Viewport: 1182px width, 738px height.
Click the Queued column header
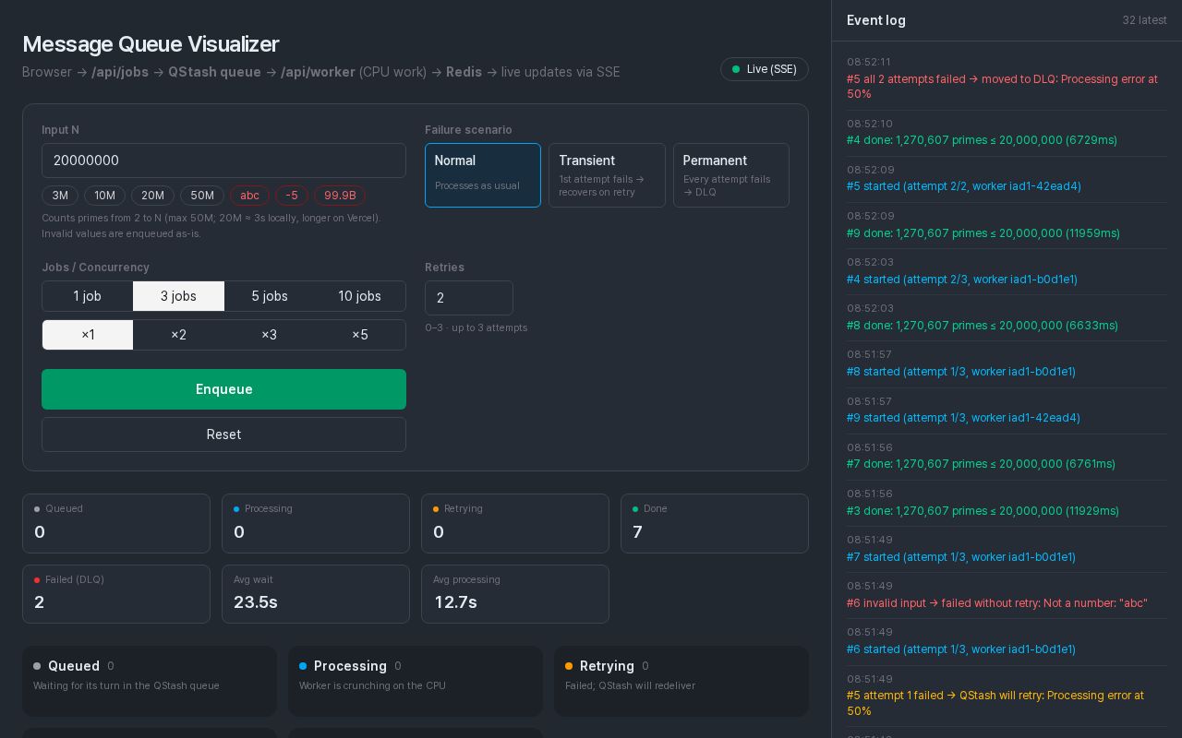(x=74, y=666)
